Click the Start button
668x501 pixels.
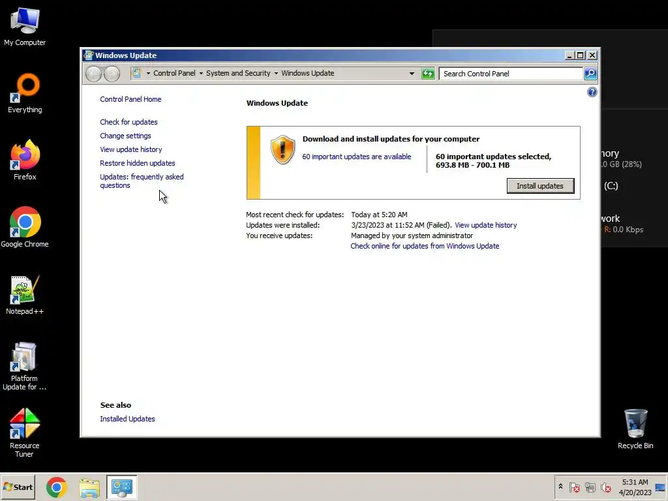tap(18, 487)
